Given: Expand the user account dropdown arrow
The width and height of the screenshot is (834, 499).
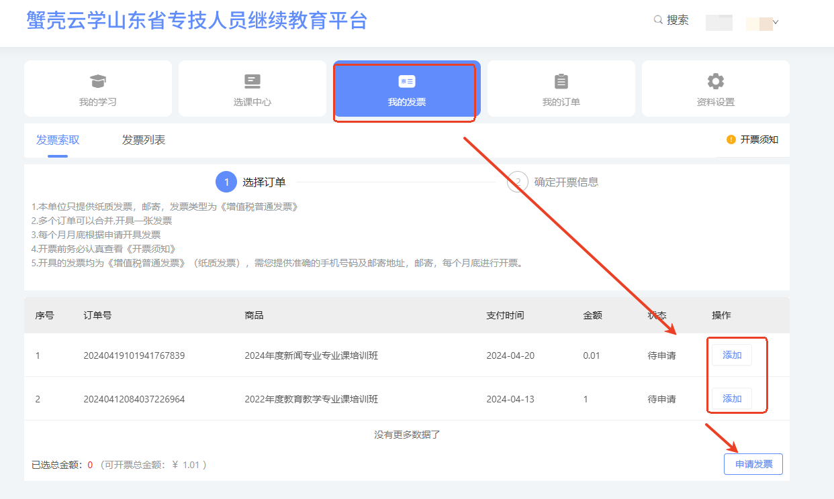Looking at the screenshot, I should tap(776, 22).
